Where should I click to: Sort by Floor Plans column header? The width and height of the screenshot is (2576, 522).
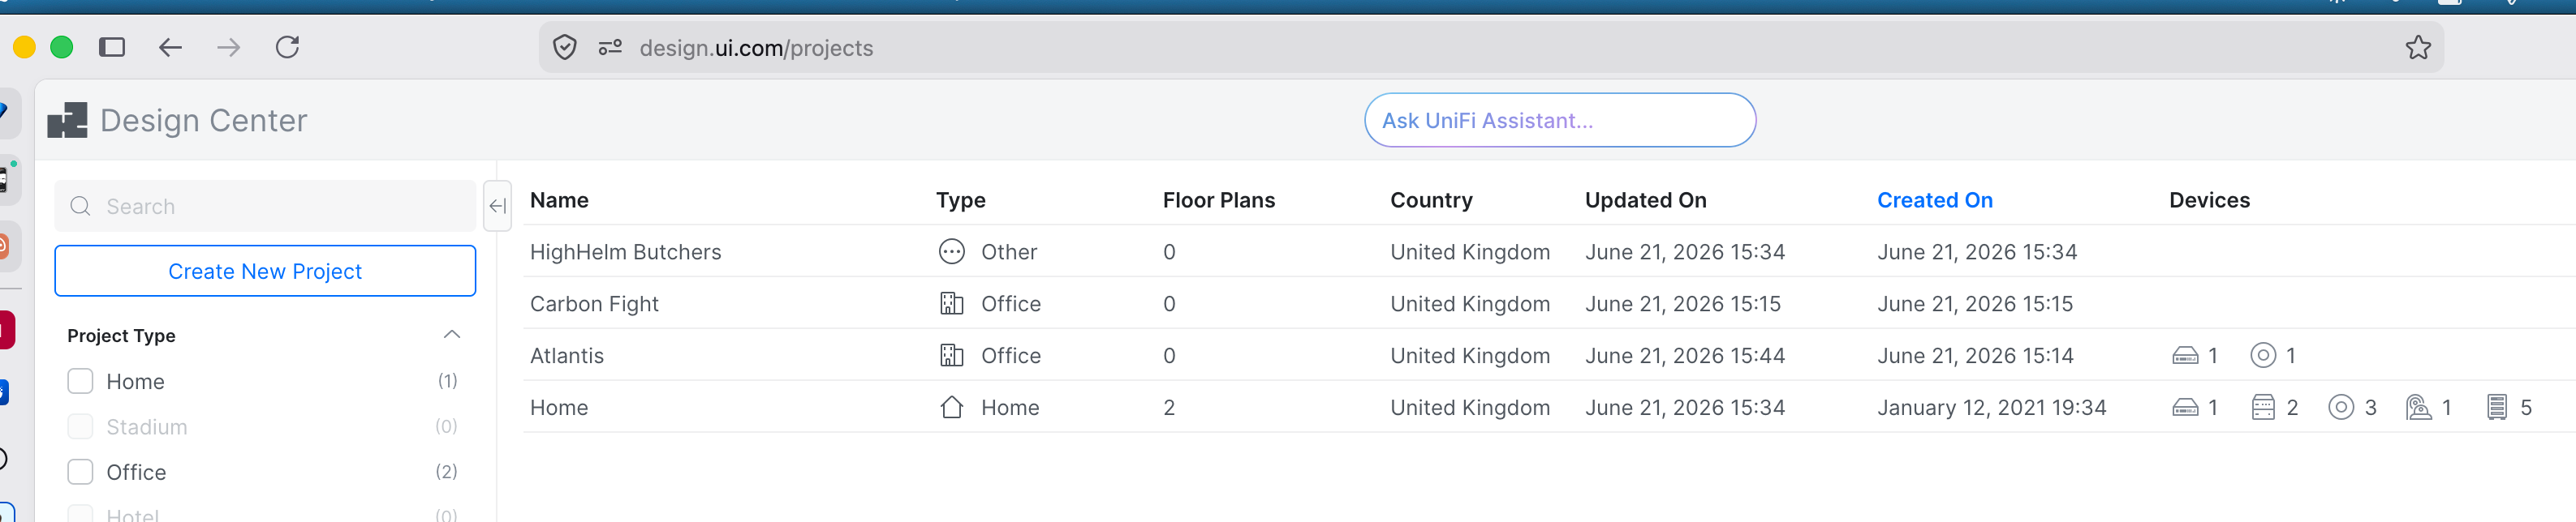(1218, 199)
